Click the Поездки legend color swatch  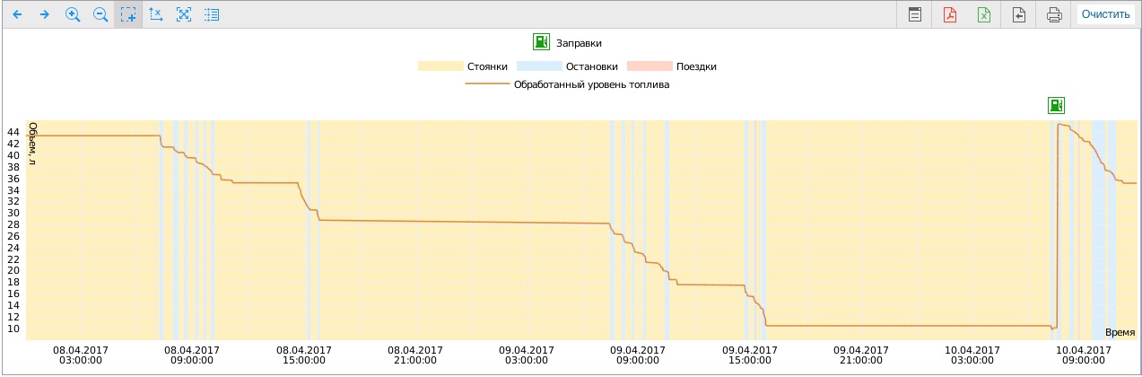[x=649, y=66]
